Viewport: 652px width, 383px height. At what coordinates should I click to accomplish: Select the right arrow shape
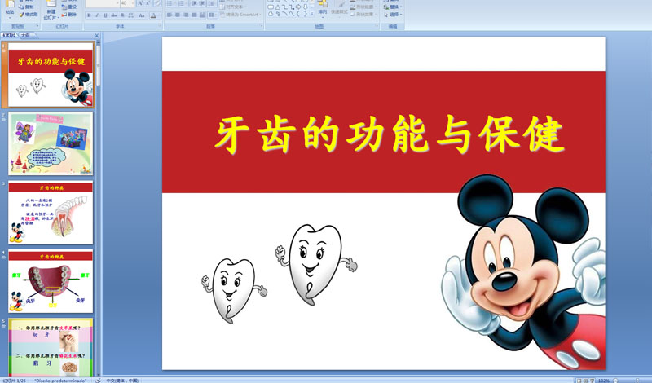click(x=298, y=7)
